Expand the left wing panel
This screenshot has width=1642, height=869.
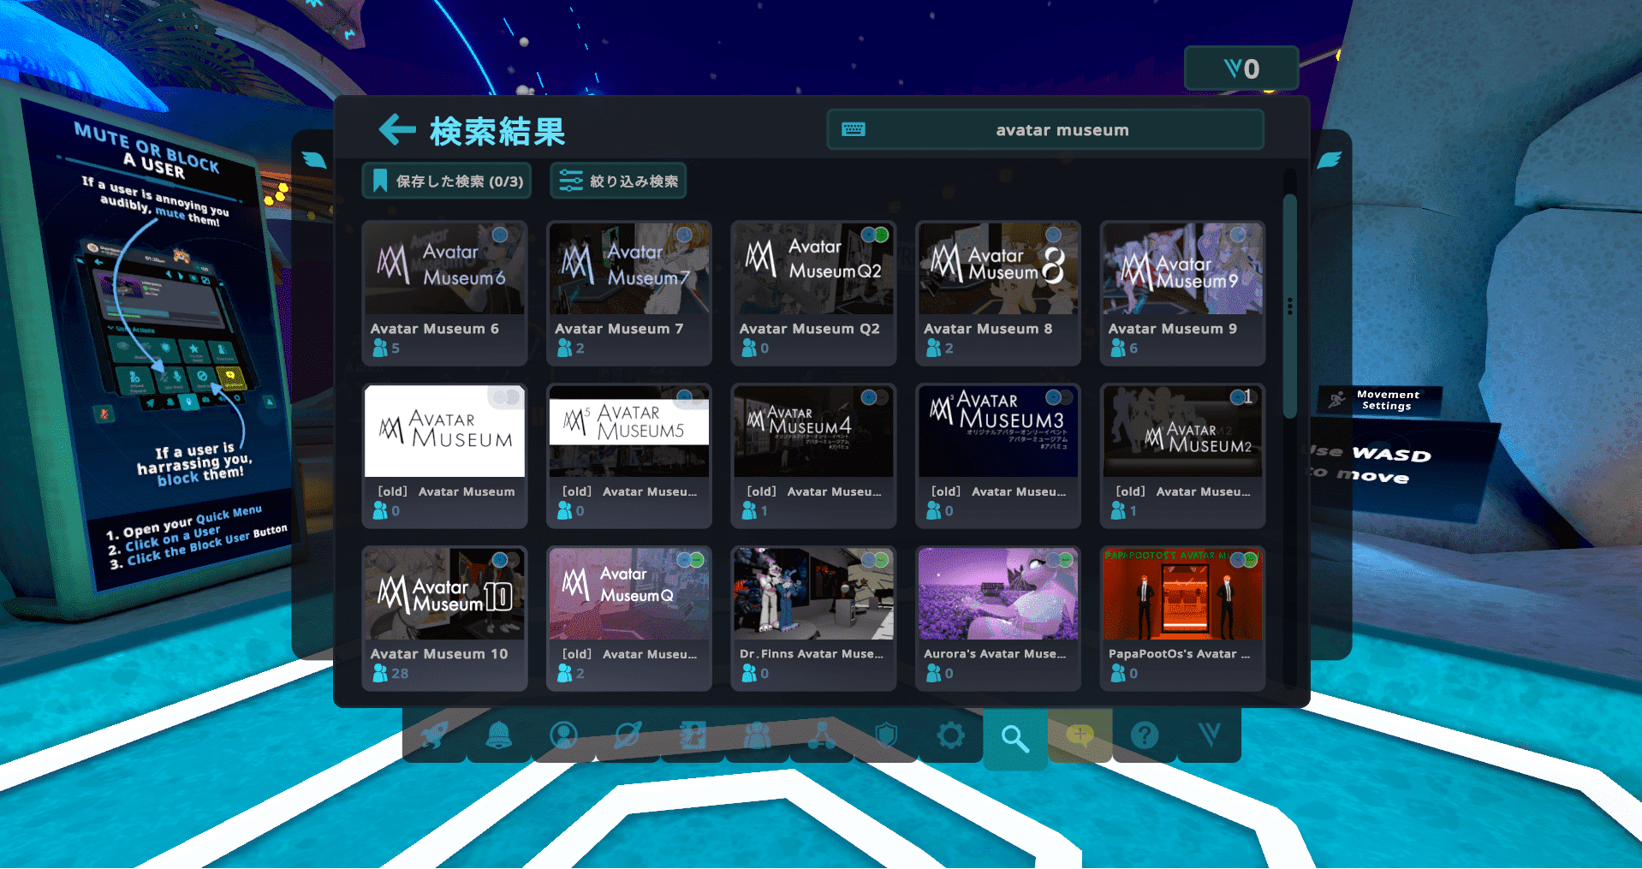pos(314,159)
